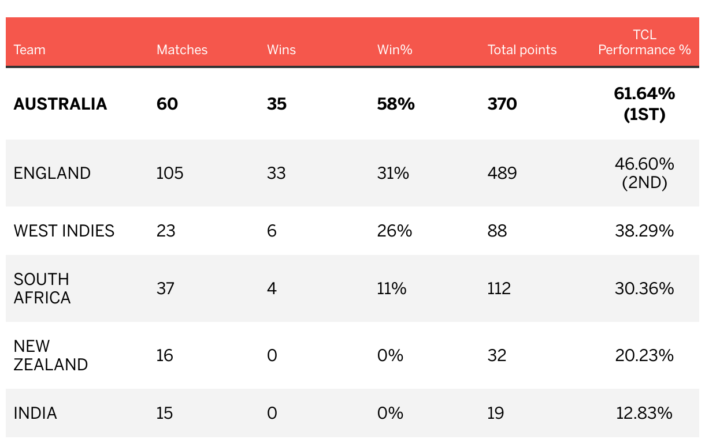Click the Team column header
Viewport: 705px width, 443px height.
coord(29,50)
